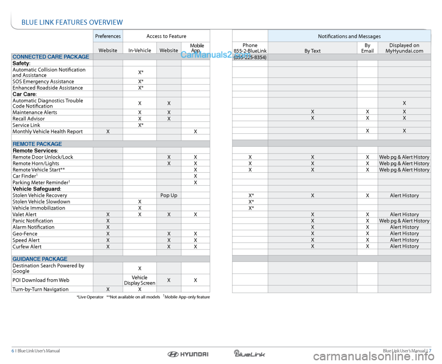Click the 'Website' header under Preferences
The image size is (442, 364).
108,51
